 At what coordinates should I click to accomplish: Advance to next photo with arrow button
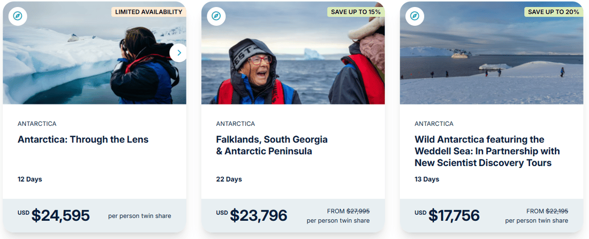[179, 53]
